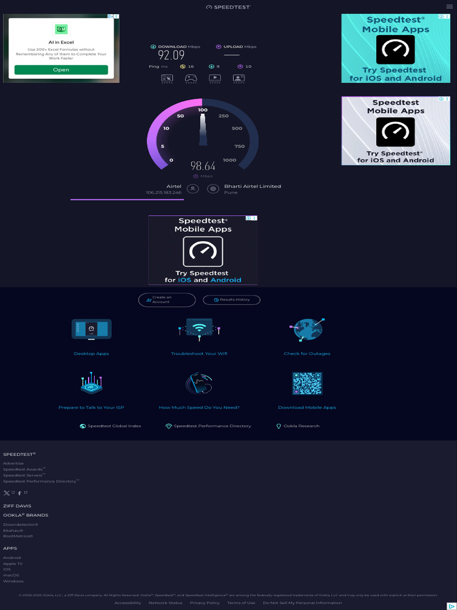Click the QR code for Download Mobile Apps
The height and width of the screenshot is (610, 457).
307,384
